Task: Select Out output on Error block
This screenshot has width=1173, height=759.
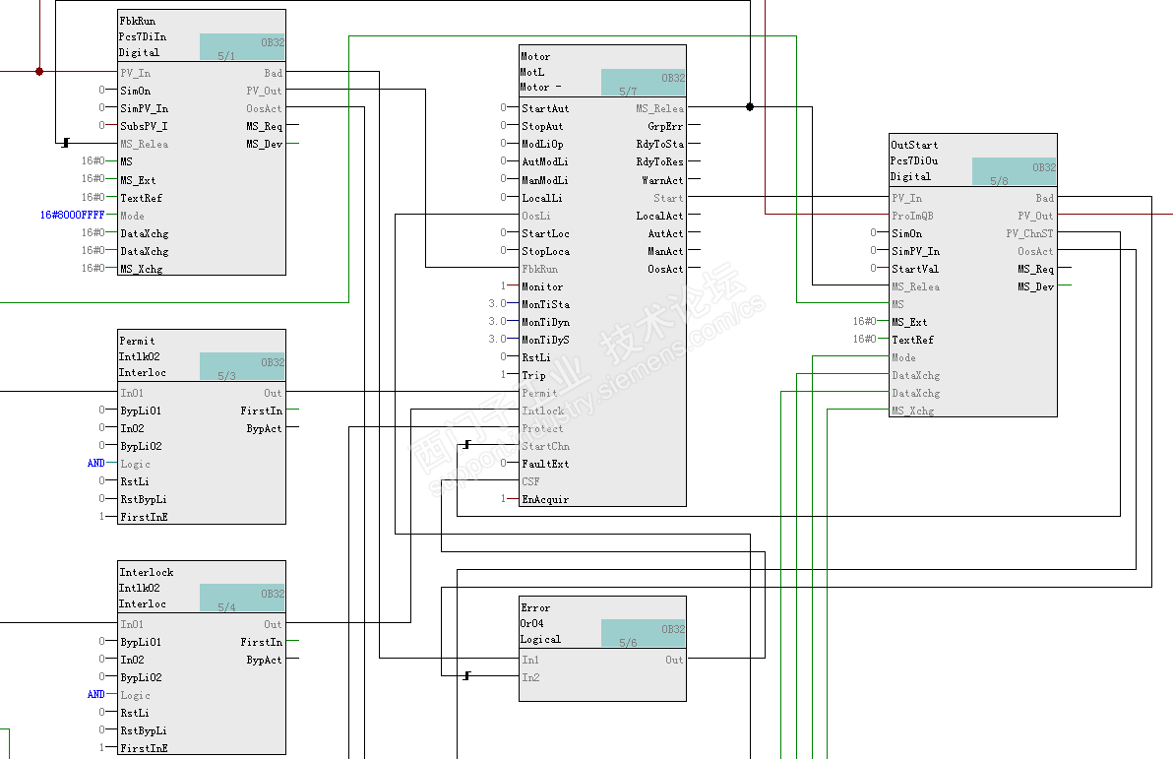Action: [674, 660]
